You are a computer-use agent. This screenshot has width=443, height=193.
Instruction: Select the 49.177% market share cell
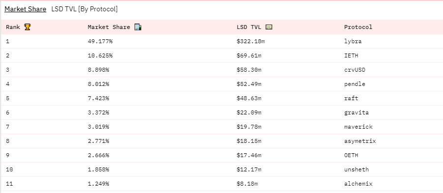100,42
